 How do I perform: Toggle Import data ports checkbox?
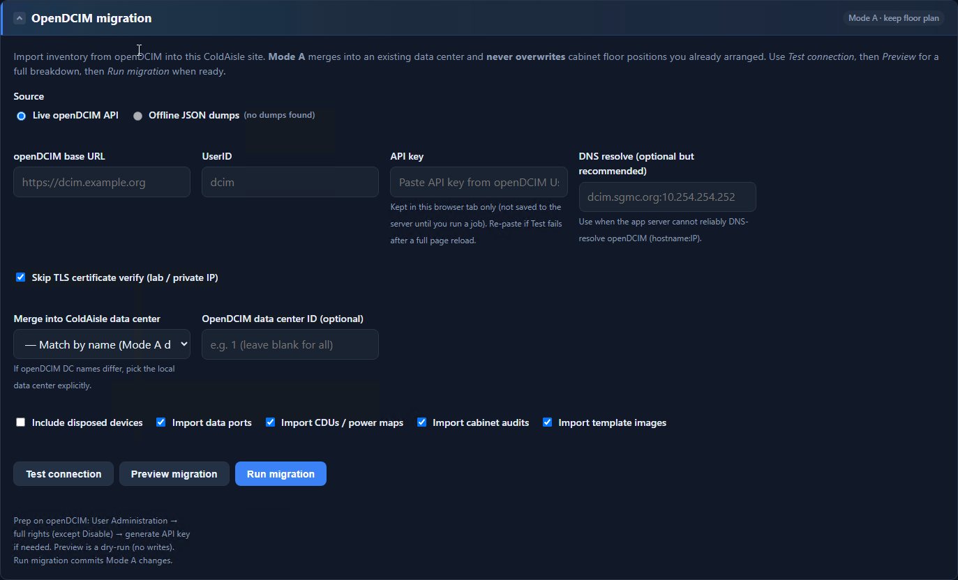tap(161, 422)
